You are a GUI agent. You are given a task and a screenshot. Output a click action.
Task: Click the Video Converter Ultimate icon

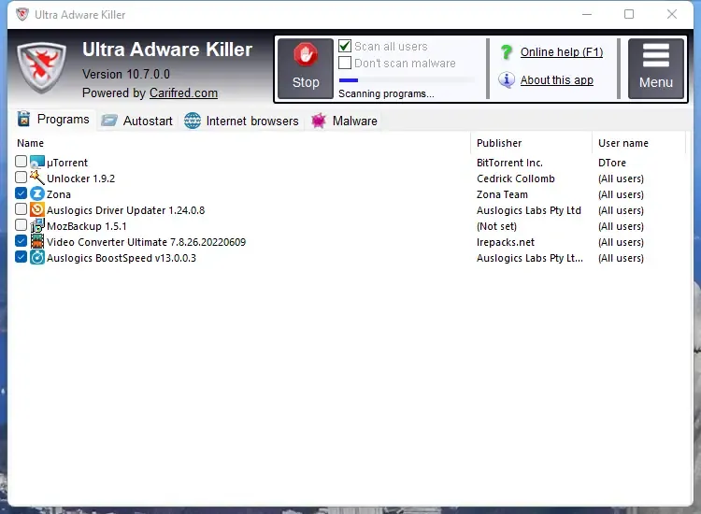(37, 242)
